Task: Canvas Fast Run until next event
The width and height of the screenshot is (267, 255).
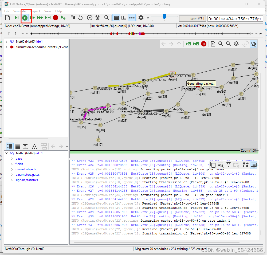Action: (196, 44)
